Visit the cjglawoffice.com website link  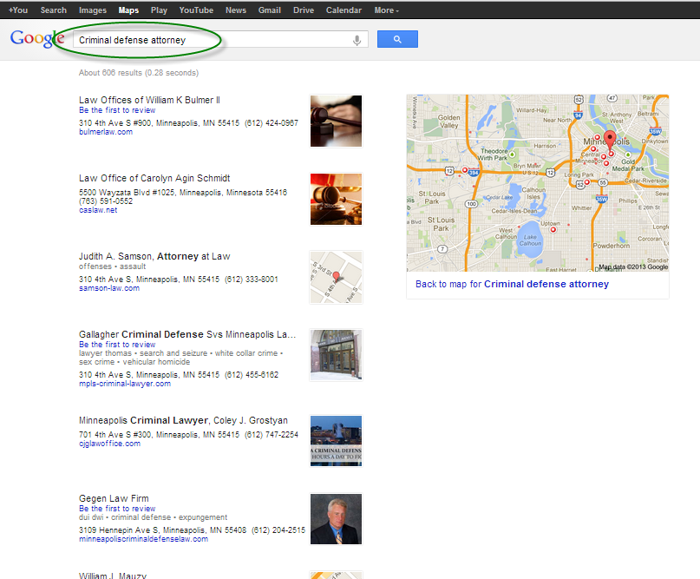coord(110,444)
